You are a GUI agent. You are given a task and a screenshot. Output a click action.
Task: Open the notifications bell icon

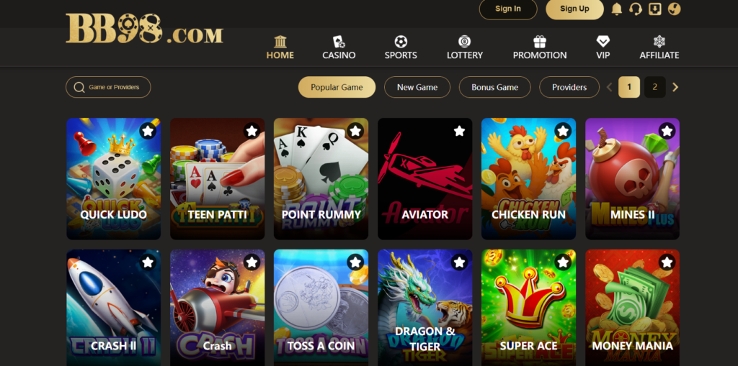pyautogui.click(x=617, y=9)
